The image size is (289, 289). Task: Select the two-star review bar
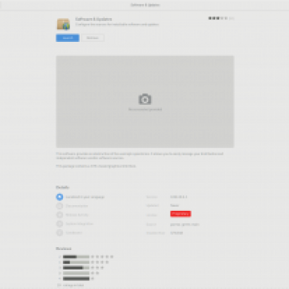point(76,273)
